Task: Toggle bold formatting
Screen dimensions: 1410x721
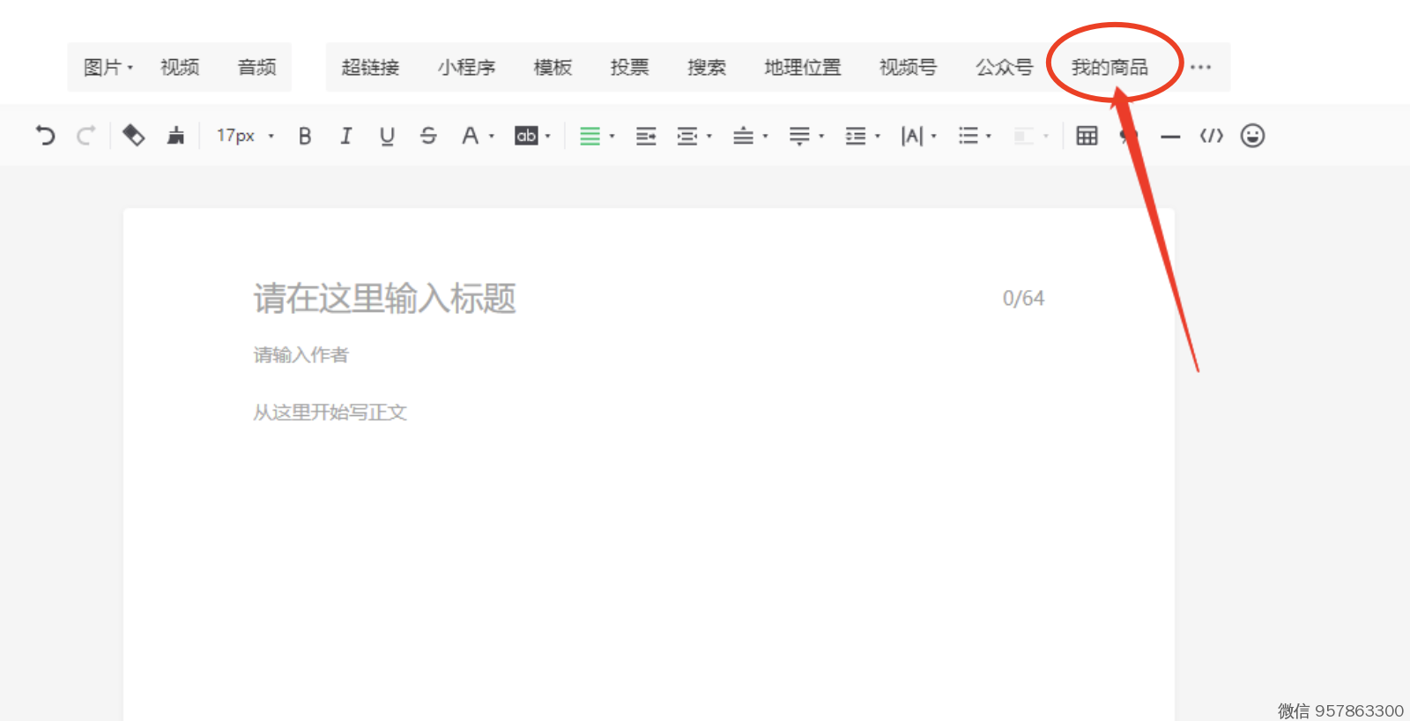Action: point(305,136)
